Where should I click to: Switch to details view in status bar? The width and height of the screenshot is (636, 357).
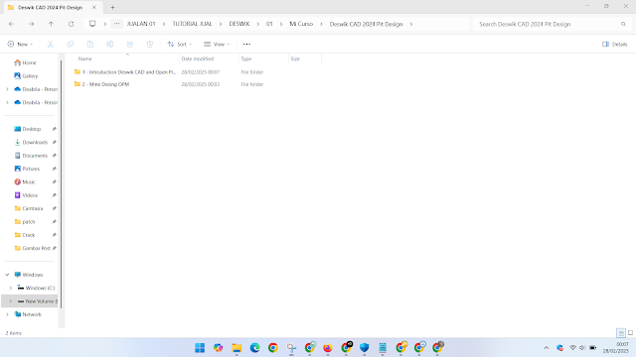tap(621, 333)
